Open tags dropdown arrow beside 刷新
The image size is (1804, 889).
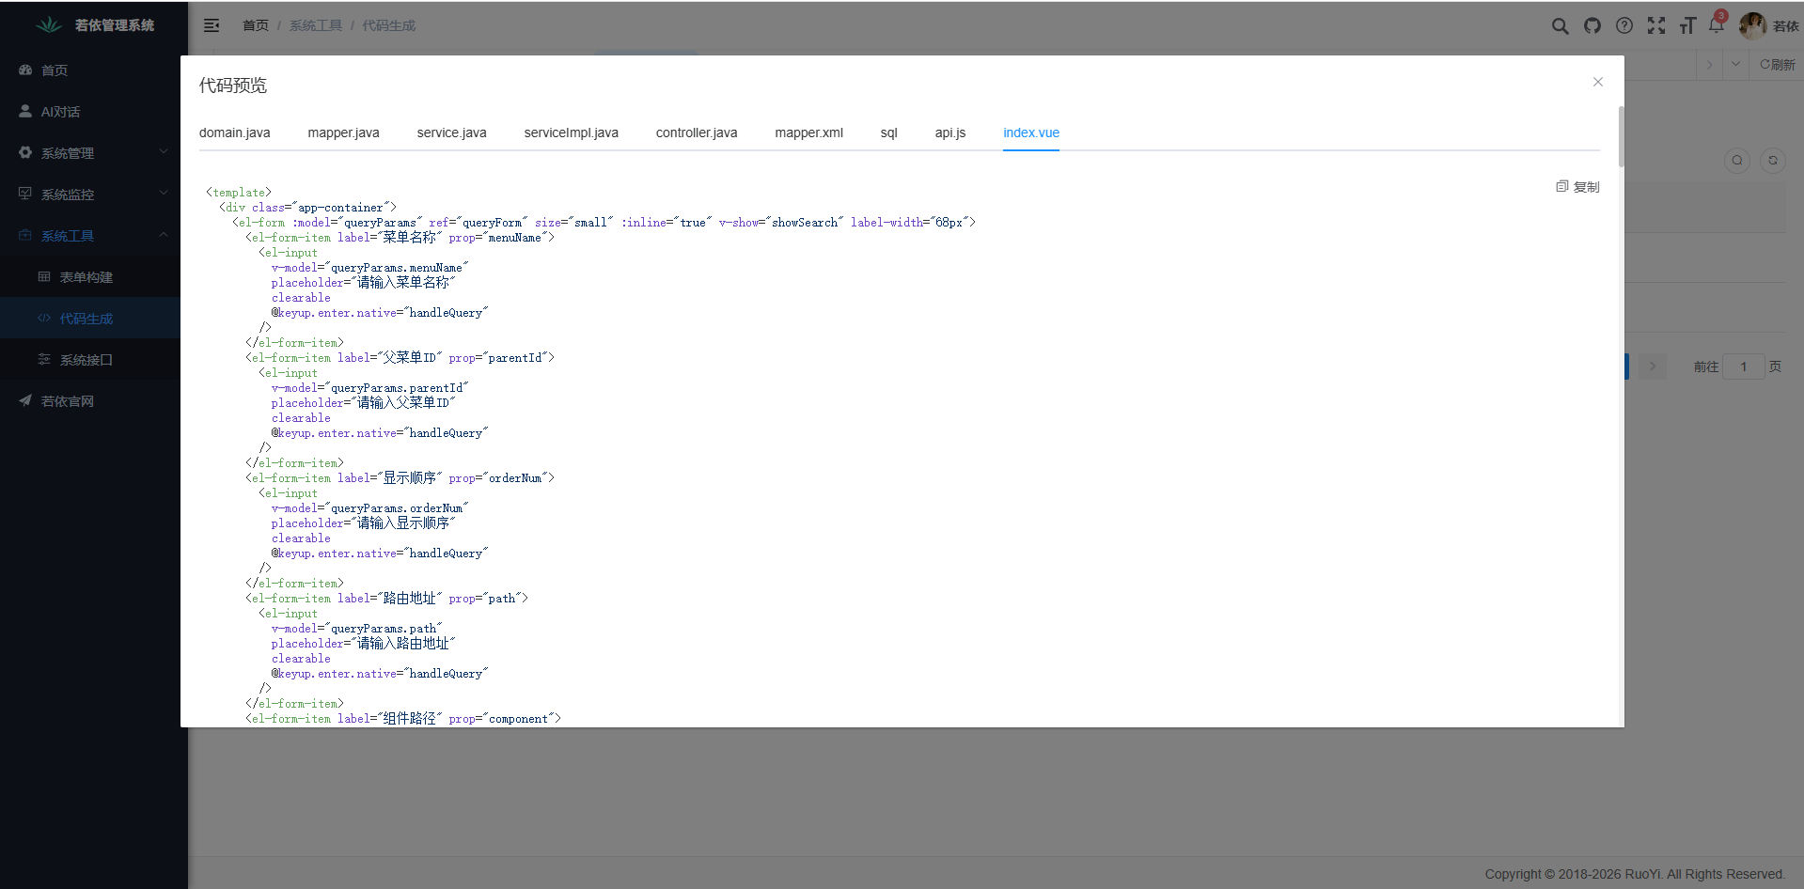click(1735, 65)
